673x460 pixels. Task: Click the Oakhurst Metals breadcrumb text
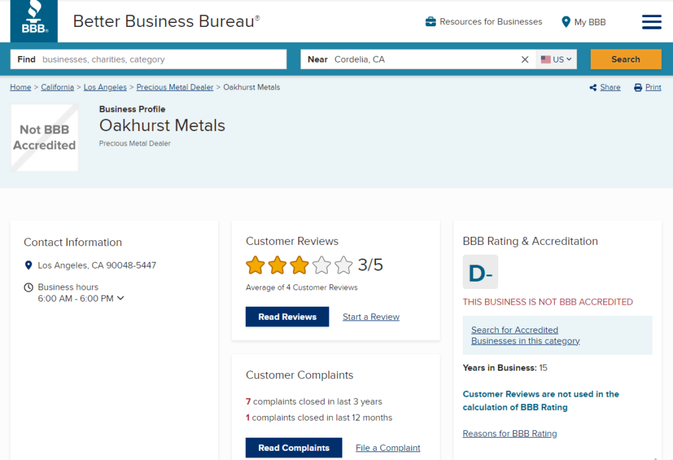pos(252,88)
